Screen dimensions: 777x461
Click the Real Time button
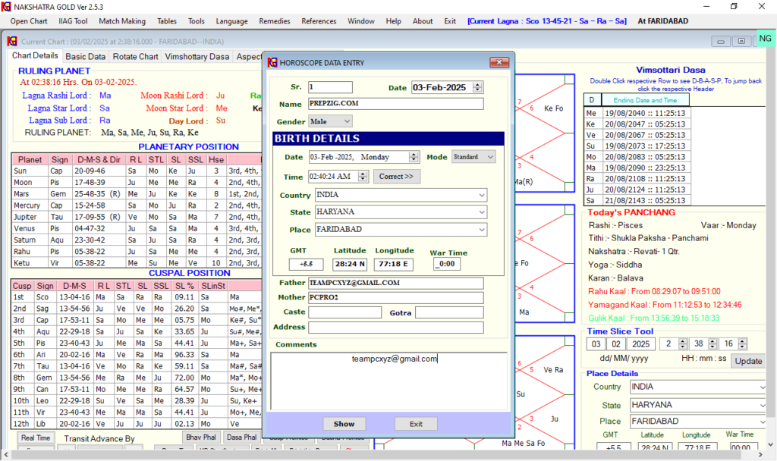[36, 437]
